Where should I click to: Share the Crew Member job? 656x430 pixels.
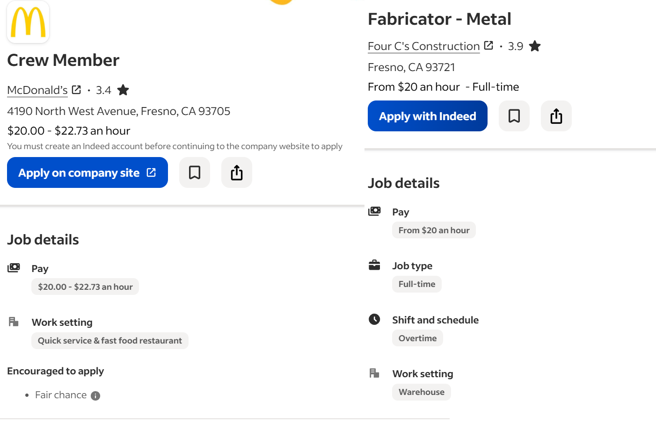(237, 172)
